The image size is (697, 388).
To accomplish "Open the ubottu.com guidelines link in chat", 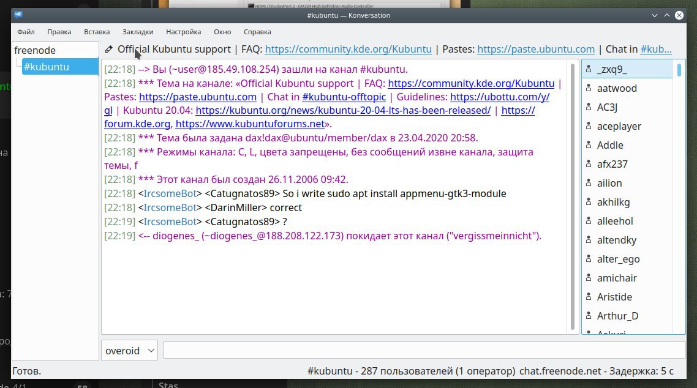I will 500,97.
